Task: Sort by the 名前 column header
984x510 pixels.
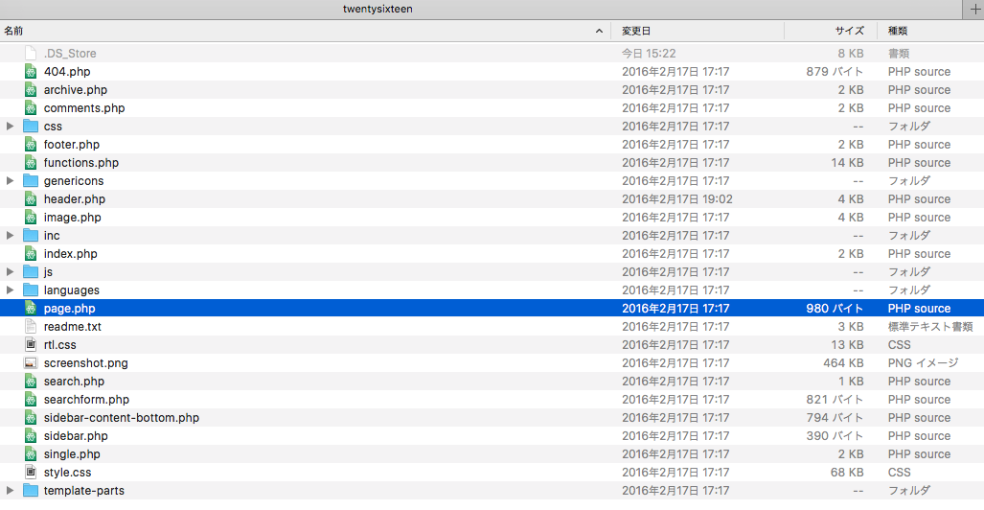Action: coord(287,31)
